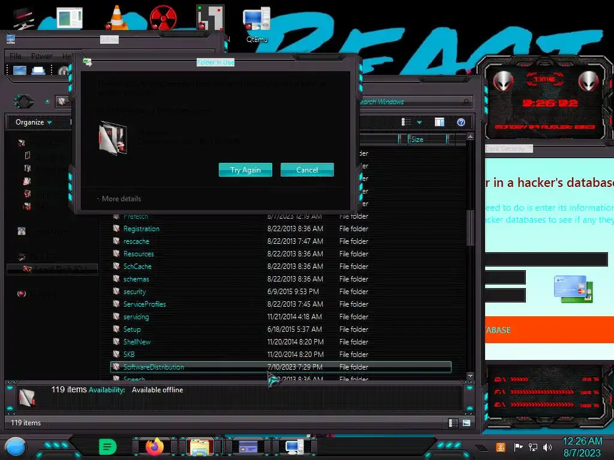614x460 pixels.
Task: Click the network tray icon
Action: [x=533, y=447]
